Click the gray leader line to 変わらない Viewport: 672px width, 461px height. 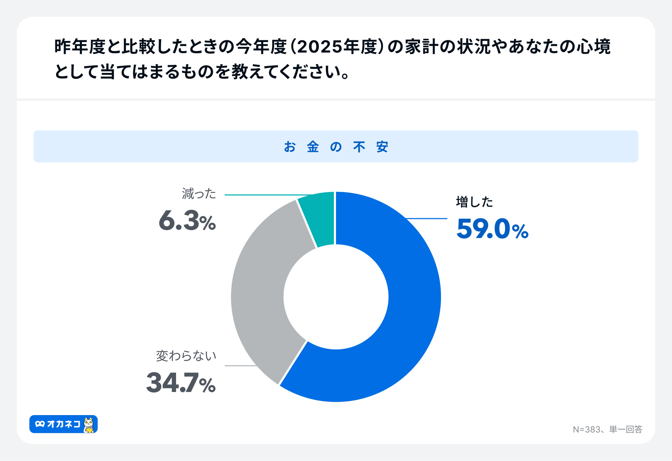click(240, 366)
